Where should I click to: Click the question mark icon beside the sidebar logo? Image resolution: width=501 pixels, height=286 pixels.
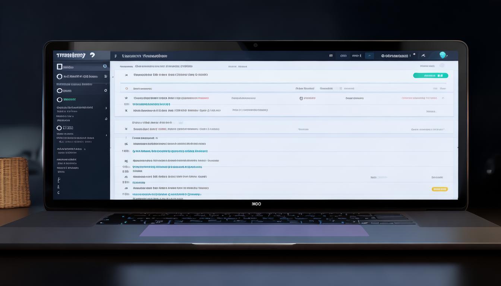coord(92,55)
